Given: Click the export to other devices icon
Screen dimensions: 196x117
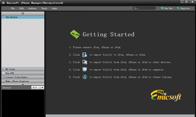Looking at the screenshot, I should pos(85,62).
